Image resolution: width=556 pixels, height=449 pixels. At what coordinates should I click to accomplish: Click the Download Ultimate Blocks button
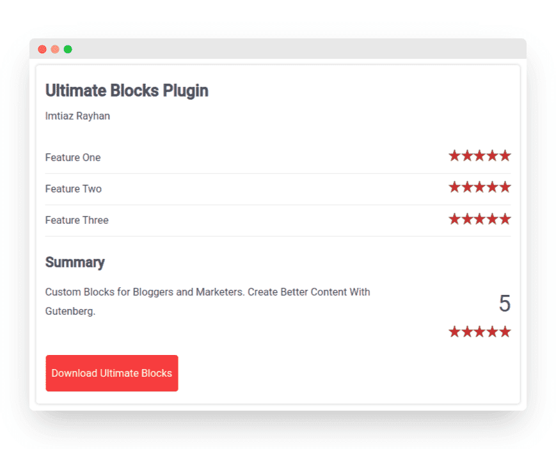coord(112,373)
